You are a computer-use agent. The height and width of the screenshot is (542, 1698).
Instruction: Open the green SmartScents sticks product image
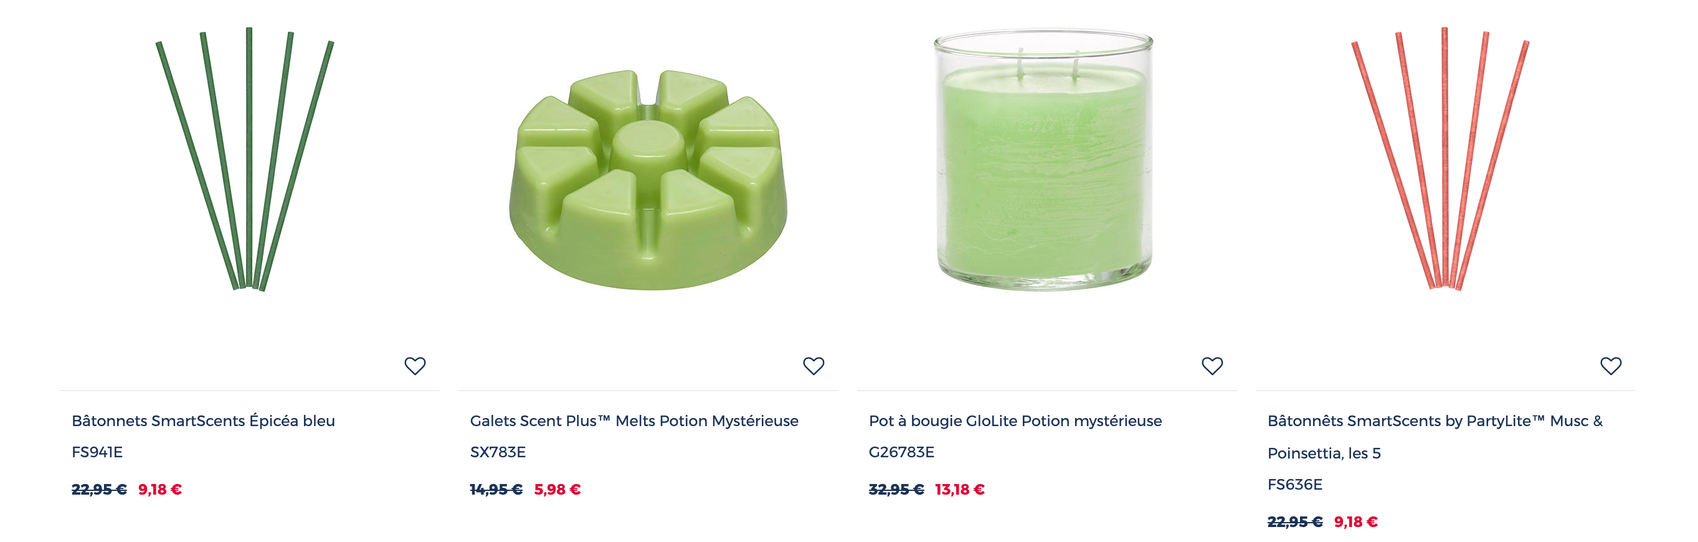(245, 159)
